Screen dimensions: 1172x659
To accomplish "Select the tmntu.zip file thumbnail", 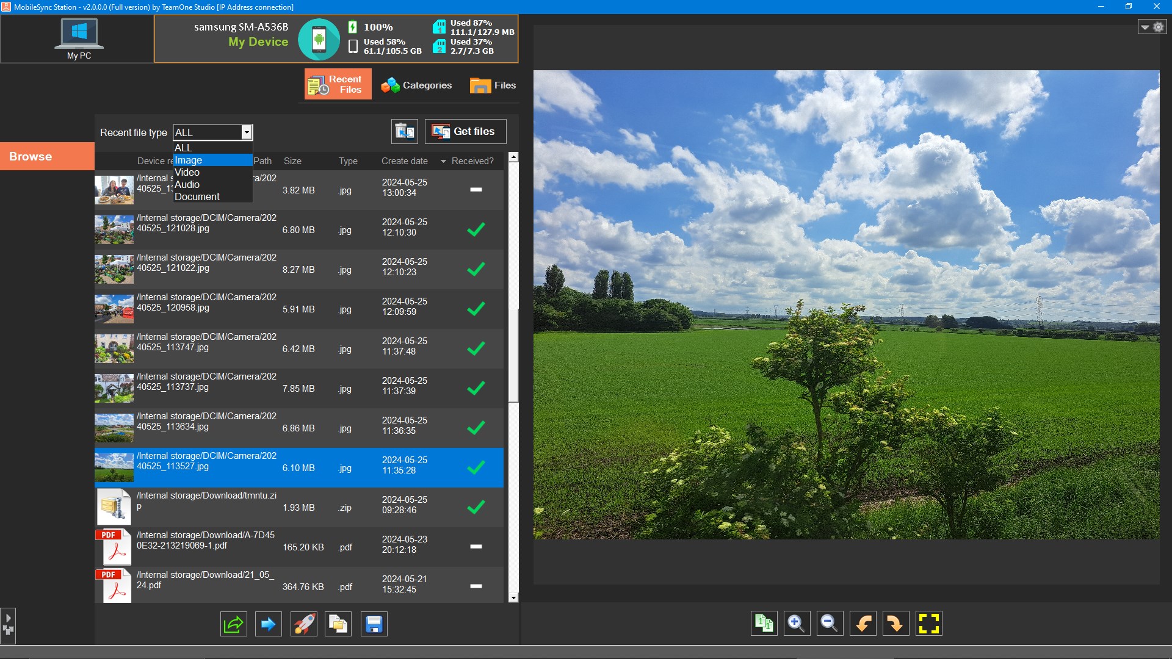I will point(114,507).
